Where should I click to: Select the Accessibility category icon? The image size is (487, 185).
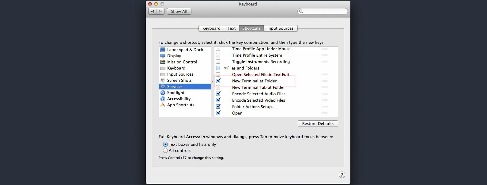(163, 99)
